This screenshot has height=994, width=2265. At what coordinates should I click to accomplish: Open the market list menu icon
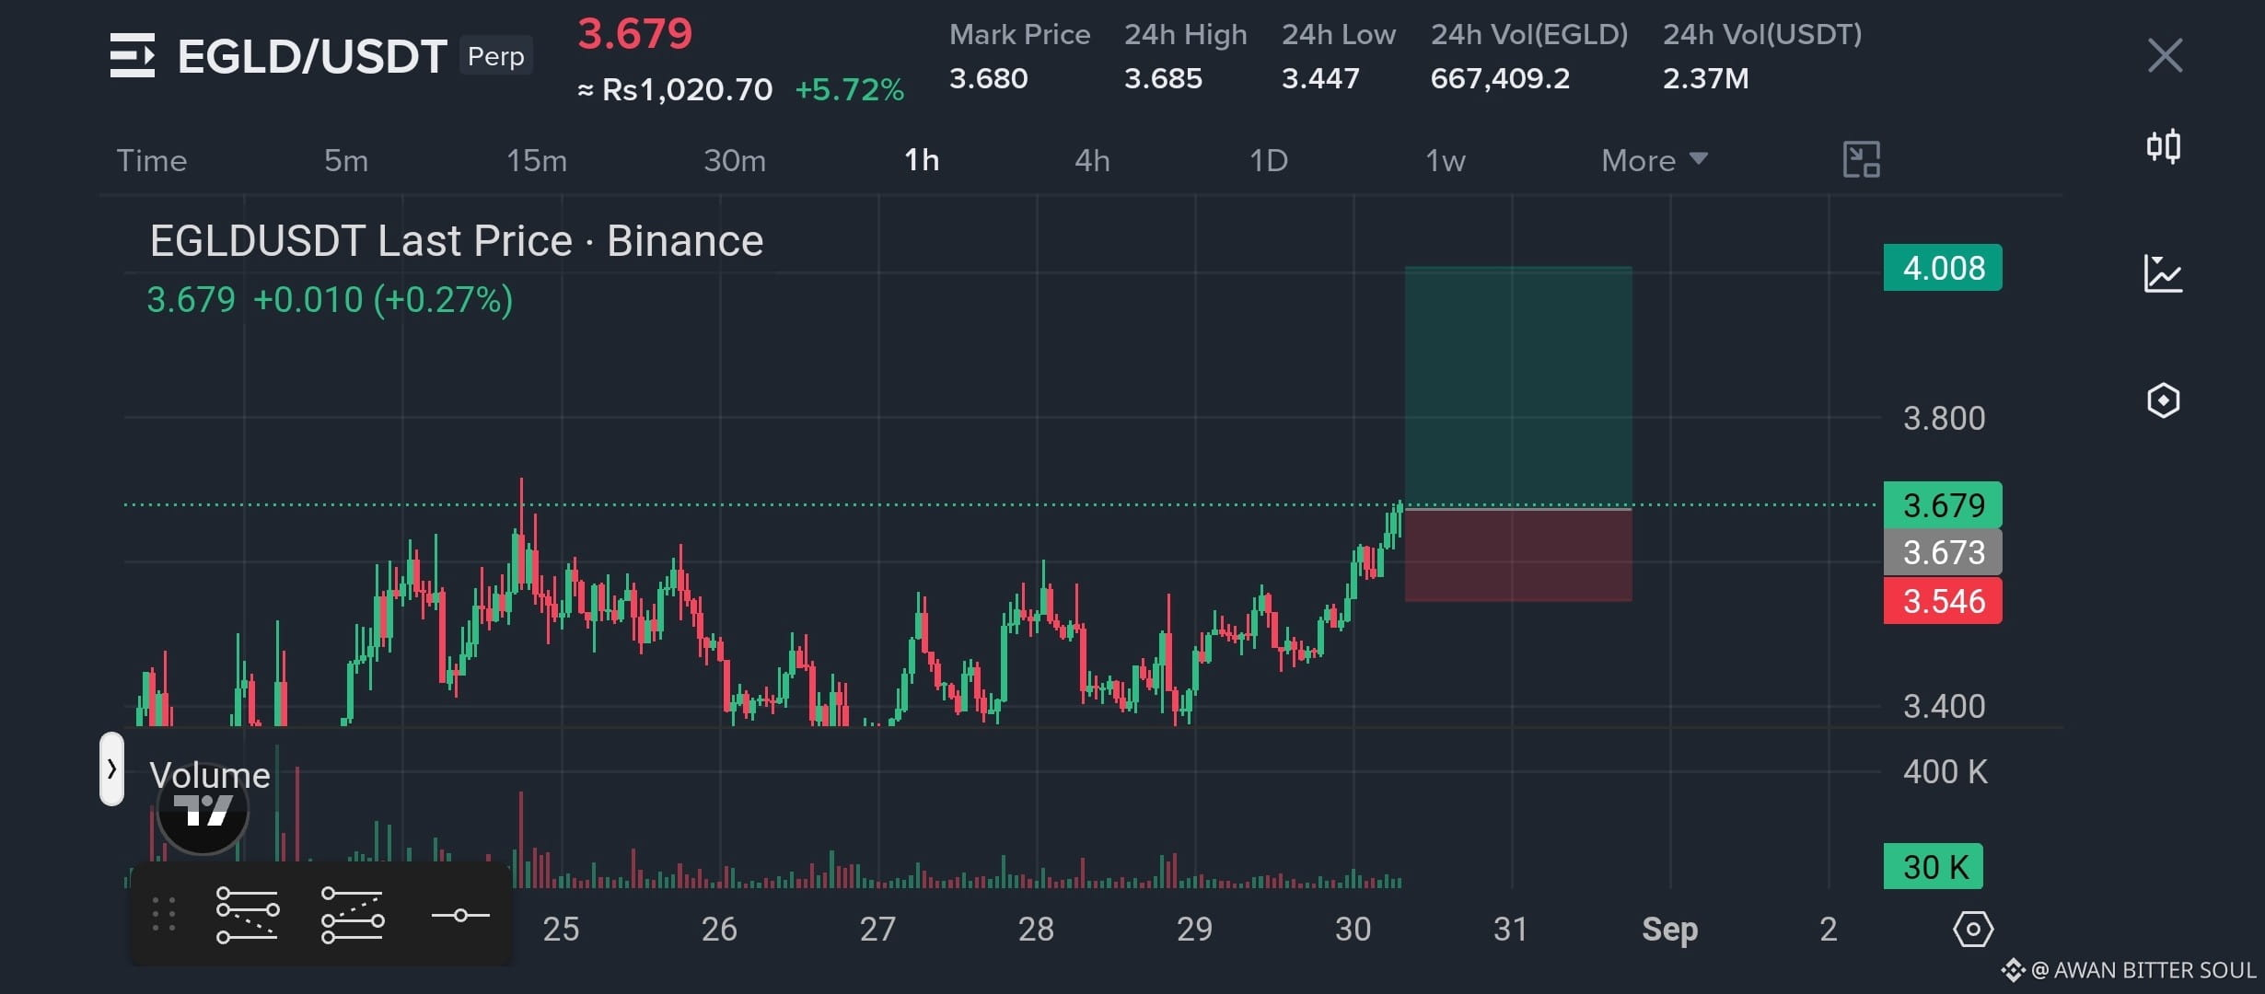click(133, 55)
